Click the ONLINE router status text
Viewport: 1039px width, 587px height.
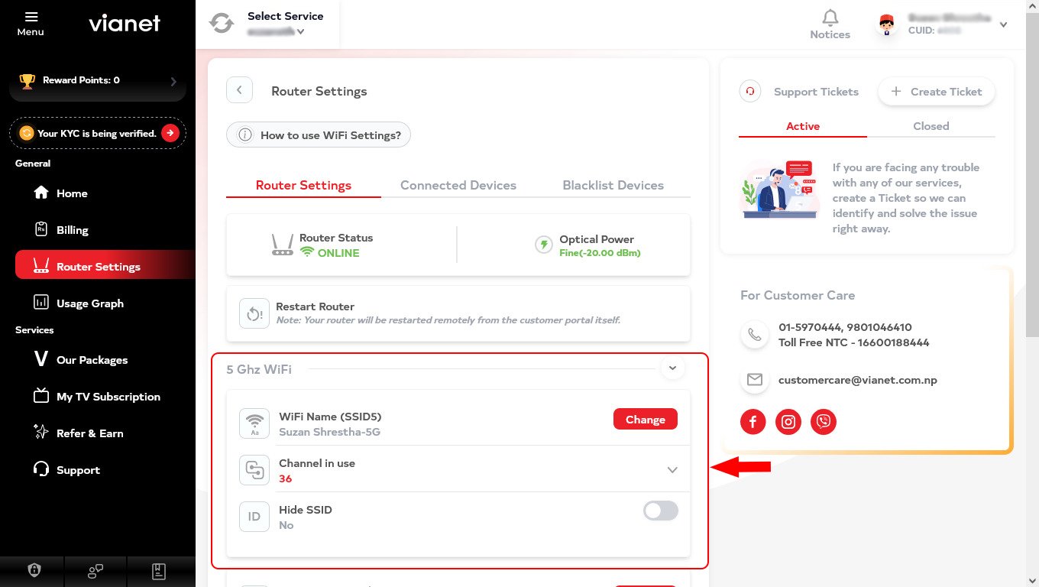[338, 253]
